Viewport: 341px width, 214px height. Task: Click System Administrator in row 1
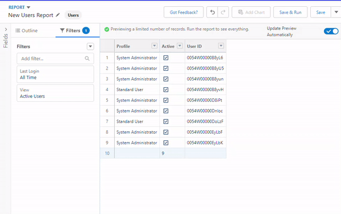(x=136, y=58)
